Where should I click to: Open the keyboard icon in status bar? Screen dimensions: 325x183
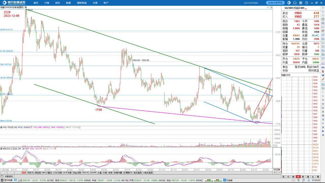pyautogui.click(x=294, y=180)
